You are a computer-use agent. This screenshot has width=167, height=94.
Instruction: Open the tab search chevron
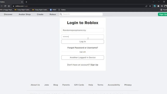tap(153, 2)
